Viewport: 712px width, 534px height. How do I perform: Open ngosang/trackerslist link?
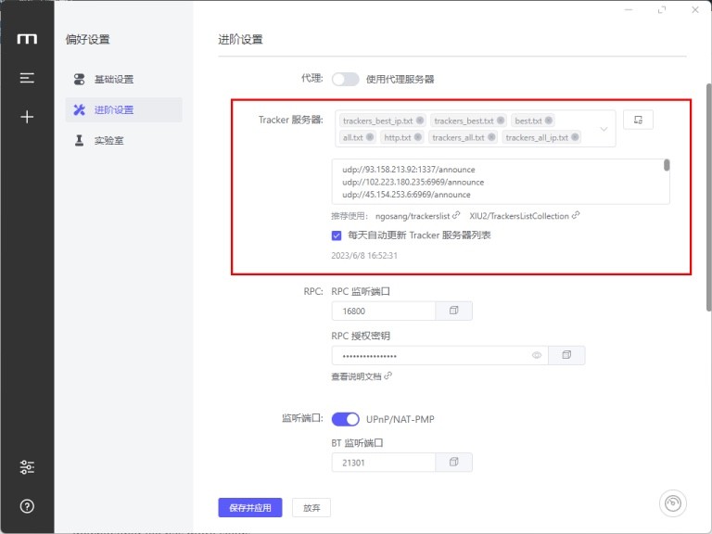click(x=417, y=216)
